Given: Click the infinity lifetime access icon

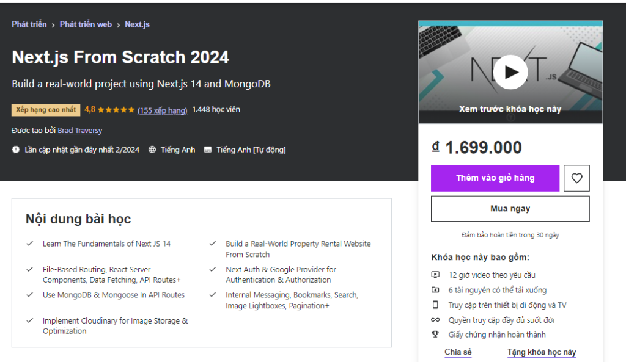Looking at the screenshot, I should point(435,320).
